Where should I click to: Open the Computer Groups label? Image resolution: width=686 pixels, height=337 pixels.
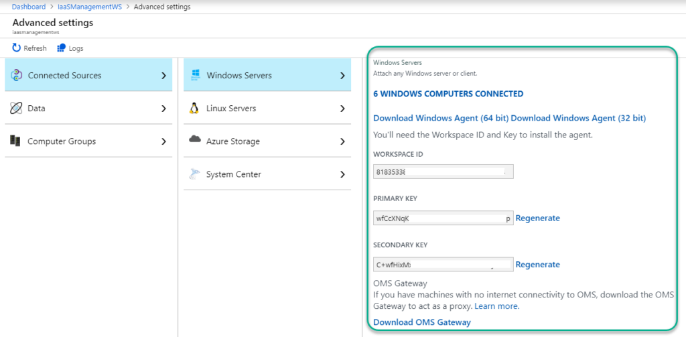point(62,141)
